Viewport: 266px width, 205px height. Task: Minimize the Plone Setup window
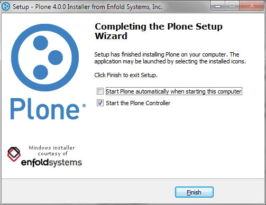tap(218, 6)
